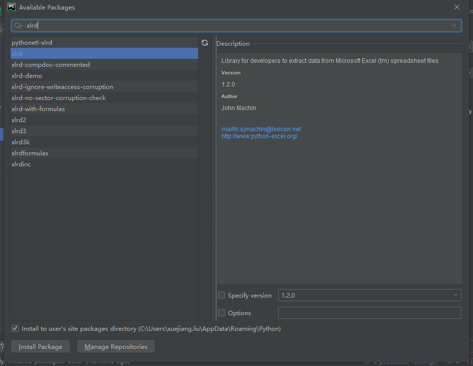Click the Manage Repositories button
Screen dimensions: 473x366
coord(116,346)
